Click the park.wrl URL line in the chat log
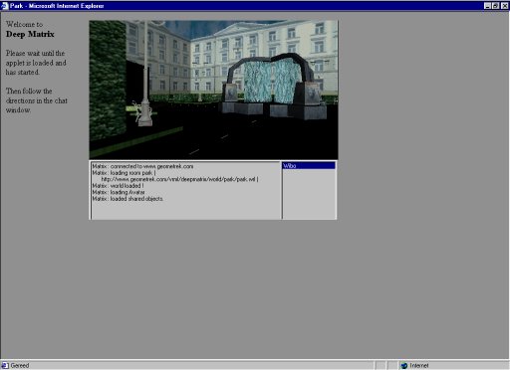The width and height of the screenshot is (510, 370). (179, 179)
